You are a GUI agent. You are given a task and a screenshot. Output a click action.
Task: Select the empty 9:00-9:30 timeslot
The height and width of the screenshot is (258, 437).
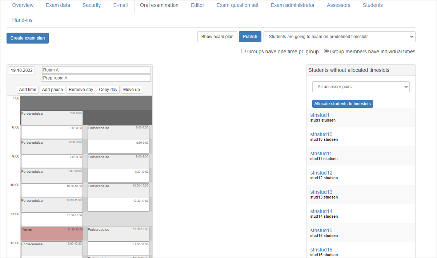point(52,161)
